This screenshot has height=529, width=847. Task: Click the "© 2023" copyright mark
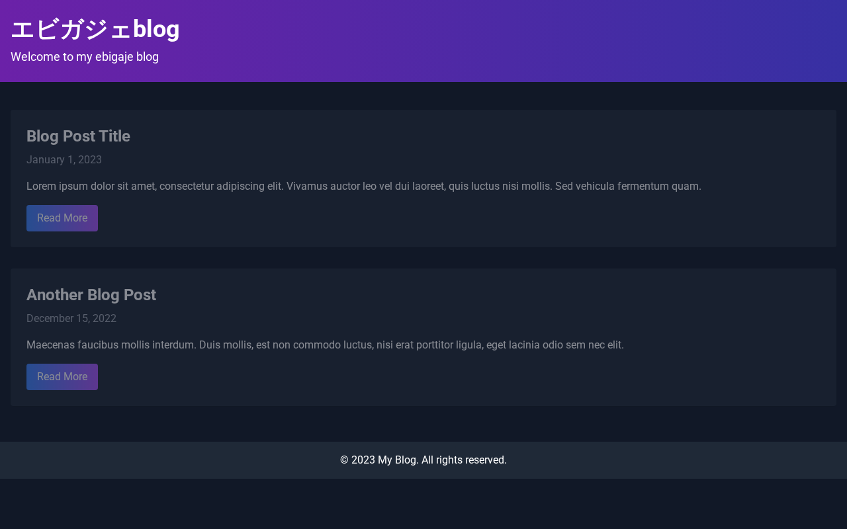357,460
